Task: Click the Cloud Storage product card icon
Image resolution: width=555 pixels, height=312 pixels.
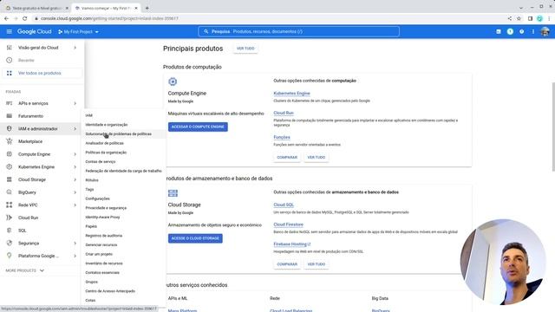Action: 173,193
